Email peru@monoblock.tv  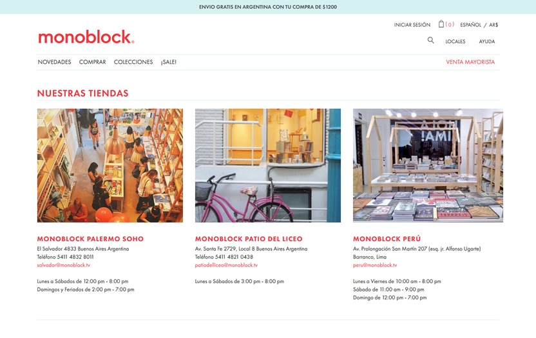coord(375,265)
